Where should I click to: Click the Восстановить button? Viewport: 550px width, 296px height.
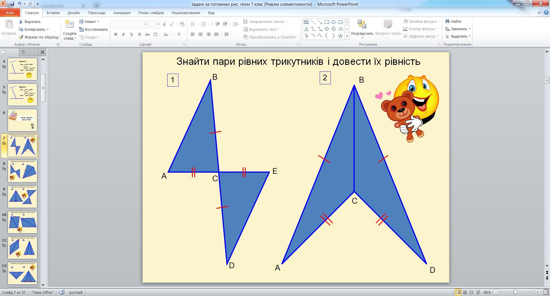pyautogui.click(x=94, y=29)
